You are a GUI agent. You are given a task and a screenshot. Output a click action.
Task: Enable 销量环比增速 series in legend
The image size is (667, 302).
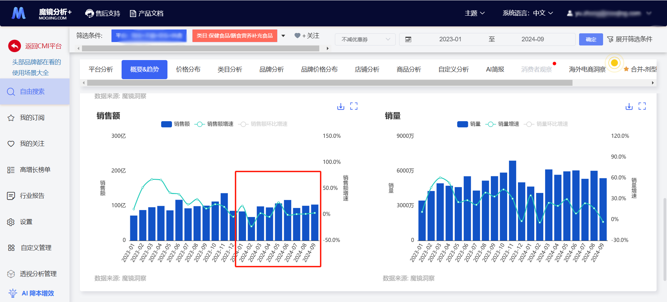click(x=546, y=124)
